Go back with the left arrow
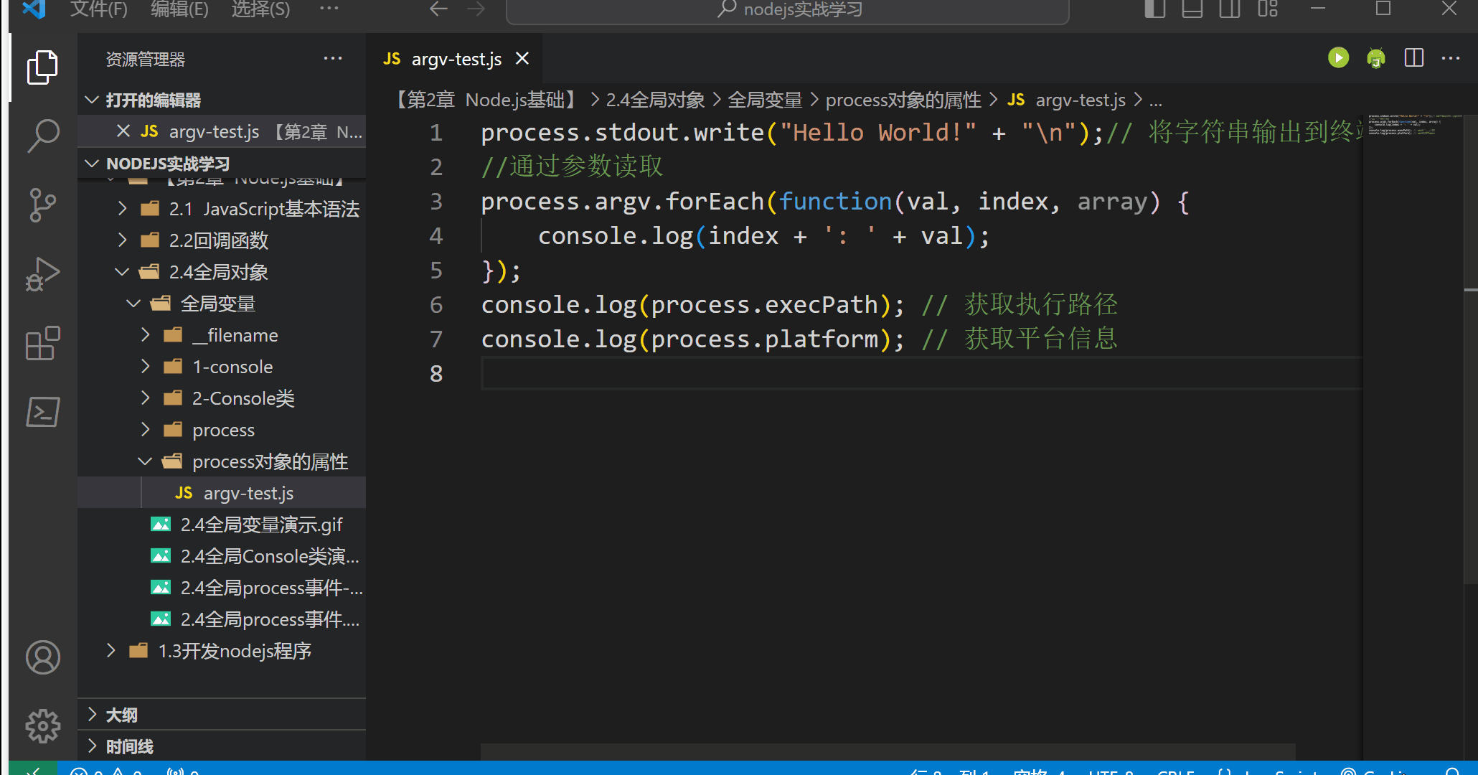Screen dimensions: 1478x775 (x=438, y=9)
